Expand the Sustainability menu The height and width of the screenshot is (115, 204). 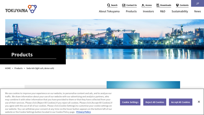click(x=180, y=11)
